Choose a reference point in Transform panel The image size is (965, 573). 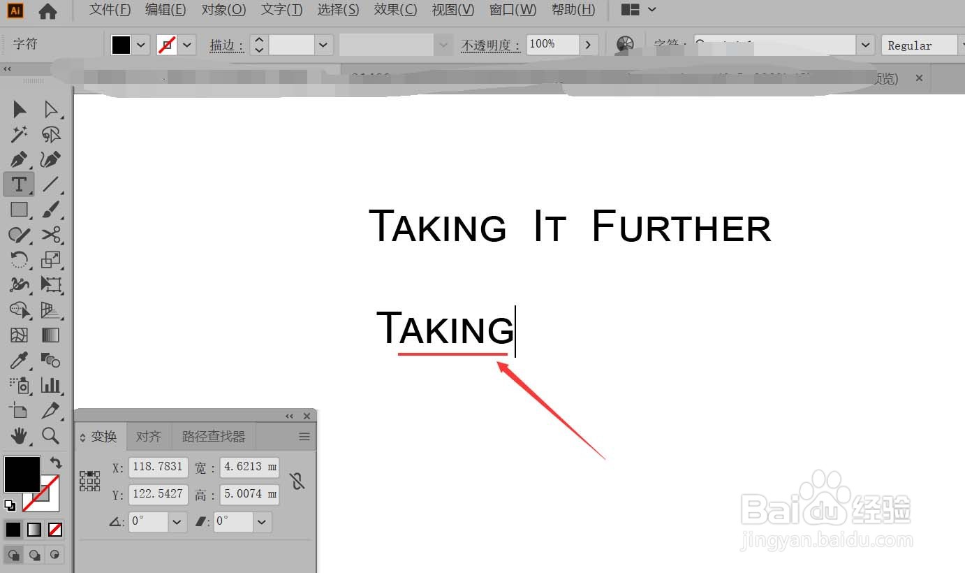tap(90, 481)
